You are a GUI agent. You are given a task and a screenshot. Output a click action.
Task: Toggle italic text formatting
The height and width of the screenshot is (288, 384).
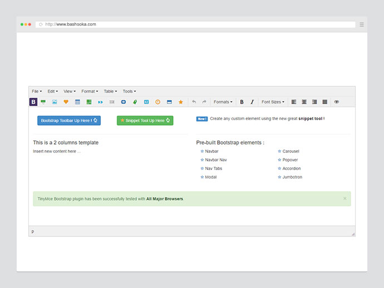tap(252, 102)
